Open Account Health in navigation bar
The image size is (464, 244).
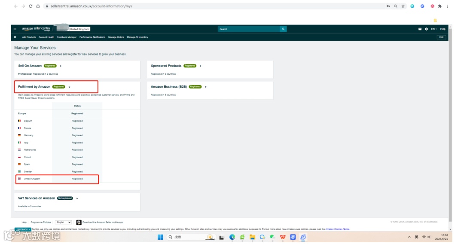pos(46,37)
